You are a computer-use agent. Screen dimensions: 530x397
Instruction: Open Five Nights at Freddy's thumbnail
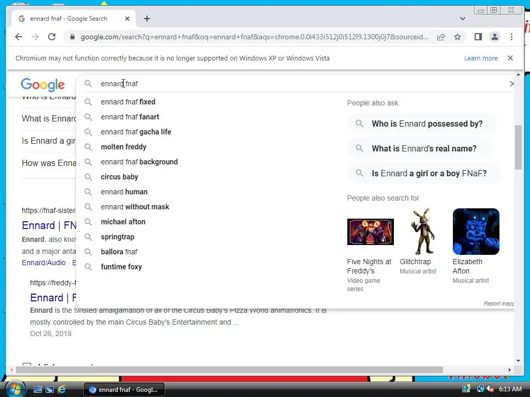pos(371,232)
